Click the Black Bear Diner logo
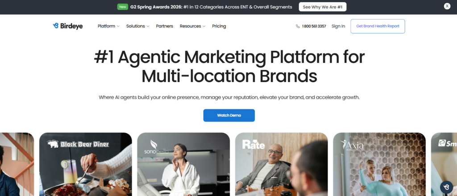Screen dimensions: 457x196 click(78, 144)
